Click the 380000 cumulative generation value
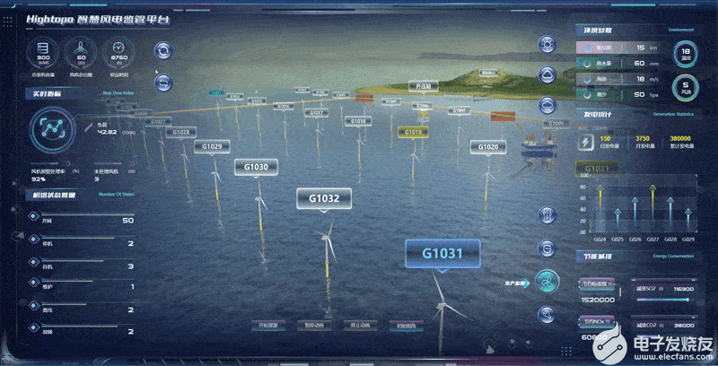This screenshot has width=718, height=366. [x=680, y=139]
